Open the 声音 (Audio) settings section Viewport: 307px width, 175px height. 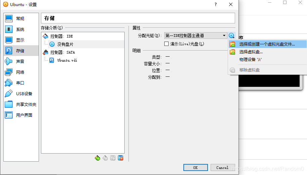(x=21, y=62)
